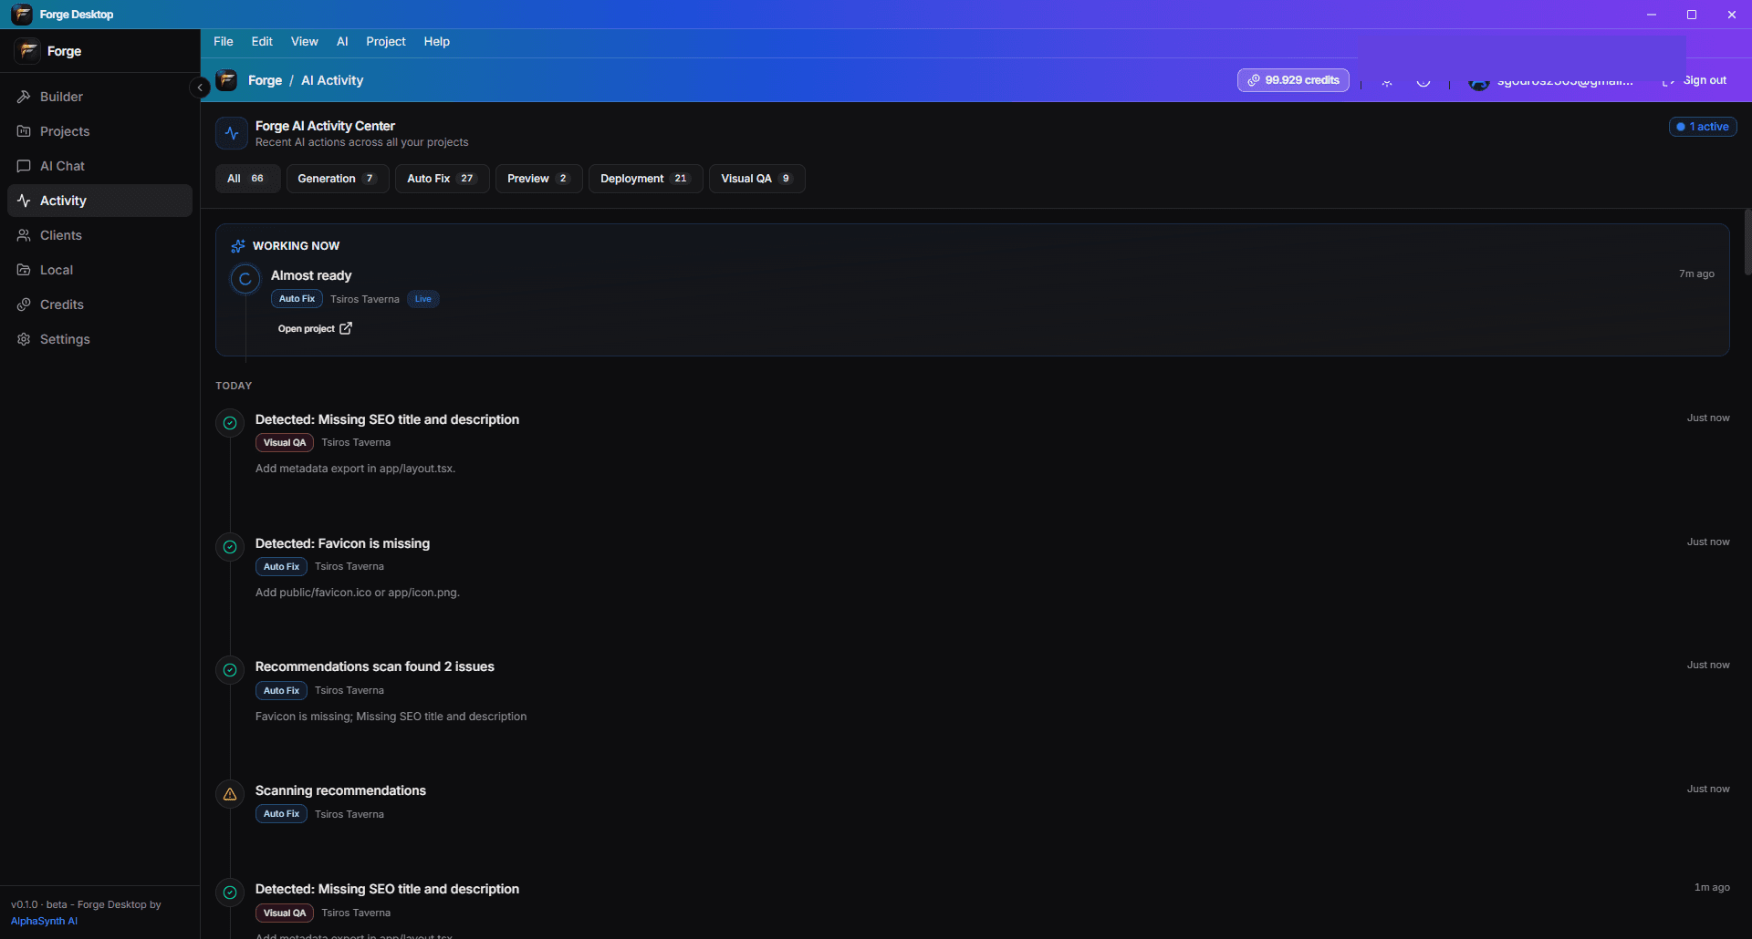The height and width of the screenshot is (939, 1752).
Task: Click the 1 active status badge
Action: (x=1703, y=127)
